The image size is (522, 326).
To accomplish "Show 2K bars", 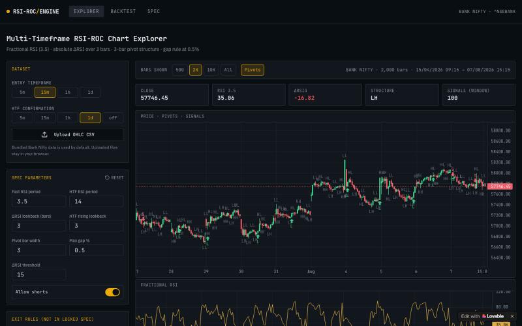I will [195, 70].
